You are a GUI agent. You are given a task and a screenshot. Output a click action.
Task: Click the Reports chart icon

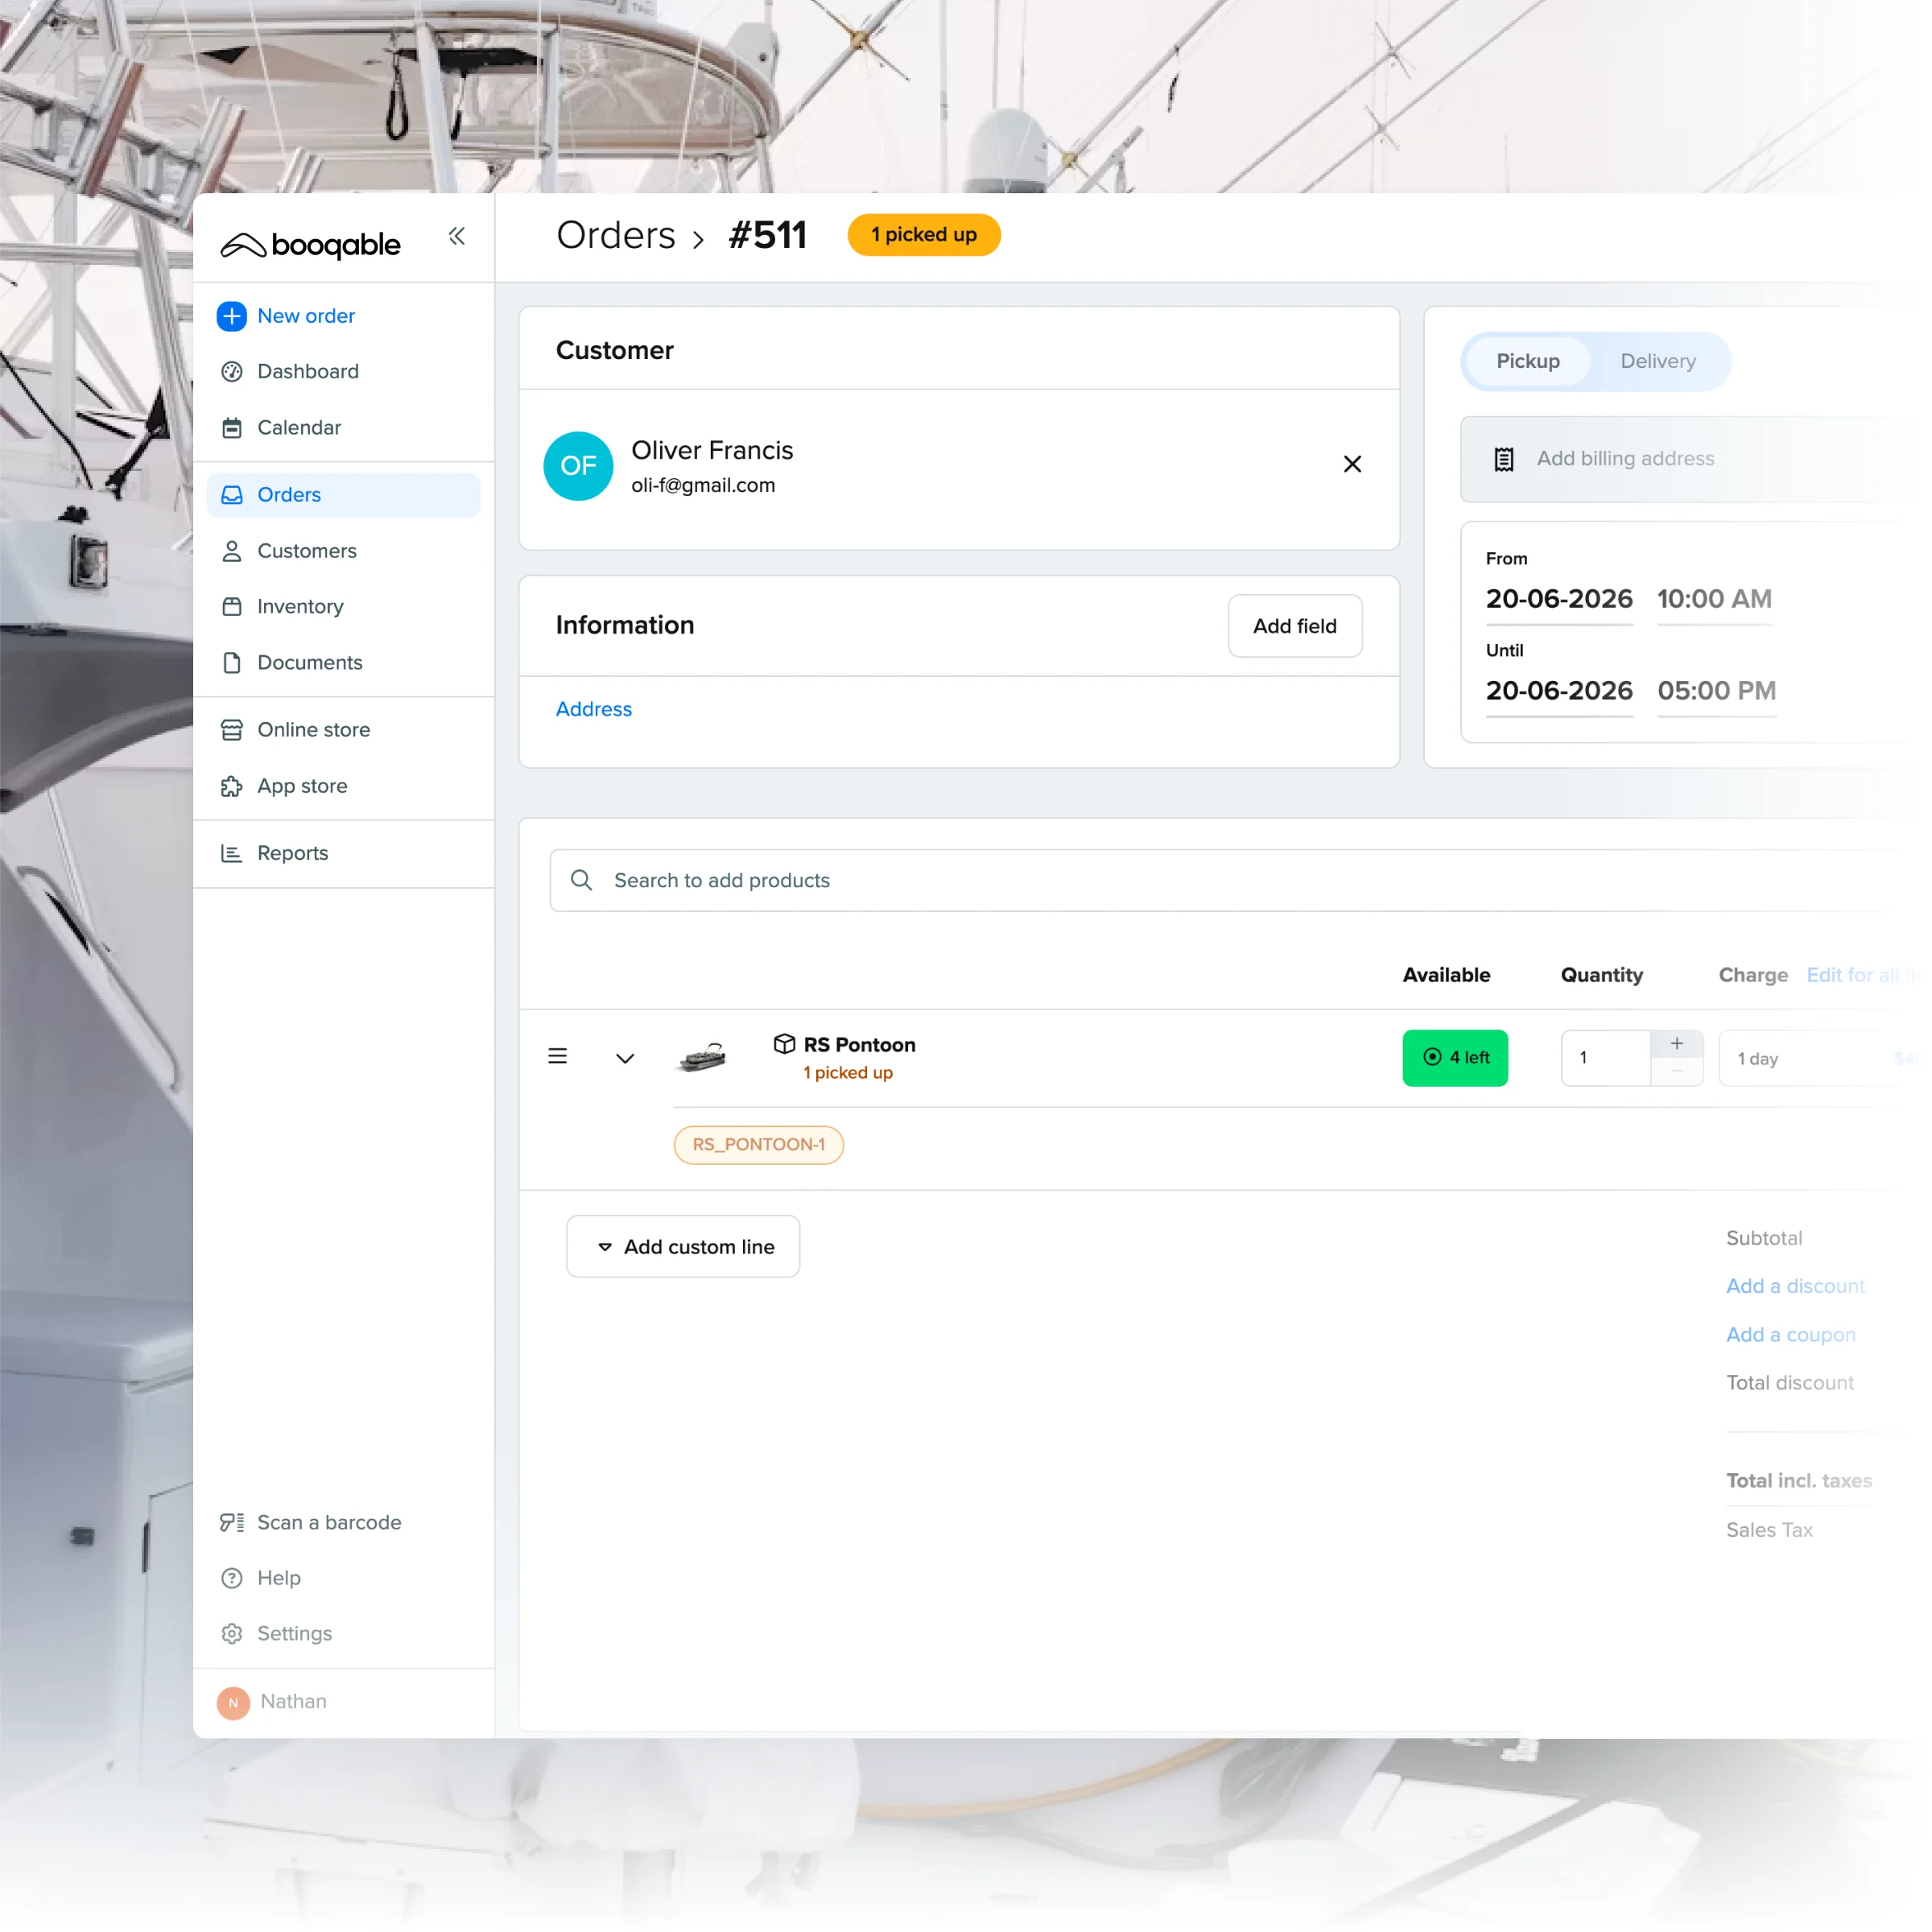pyautogui.click(x=232, y=853)
